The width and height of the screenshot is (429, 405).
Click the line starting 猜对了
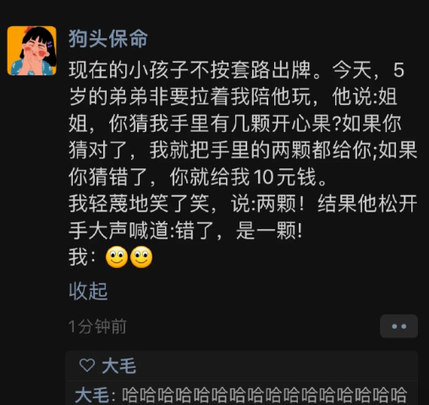click(x=243, y=151)
